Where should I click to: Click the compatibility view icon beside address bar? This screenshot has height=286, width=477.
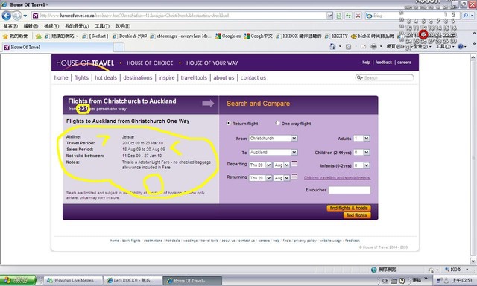(338, 16)
